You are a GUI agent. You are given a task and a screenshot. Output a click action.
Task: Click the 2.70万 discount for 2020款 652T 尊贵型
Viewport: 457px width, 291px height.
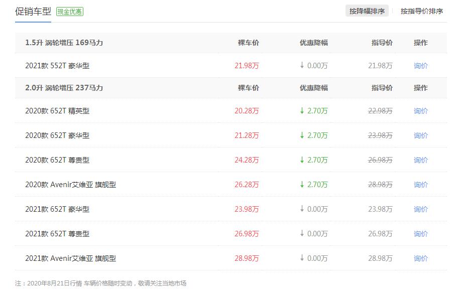click(314, 160)
